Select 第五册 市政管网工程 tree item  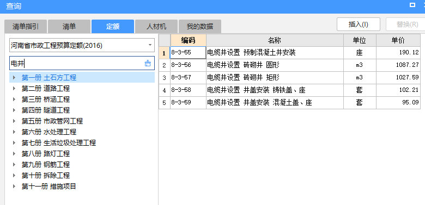click(x=52, y=121)
